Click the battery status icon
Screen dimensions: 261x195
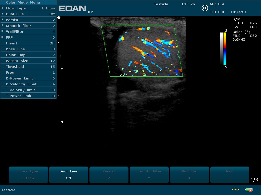coord(249,190)
